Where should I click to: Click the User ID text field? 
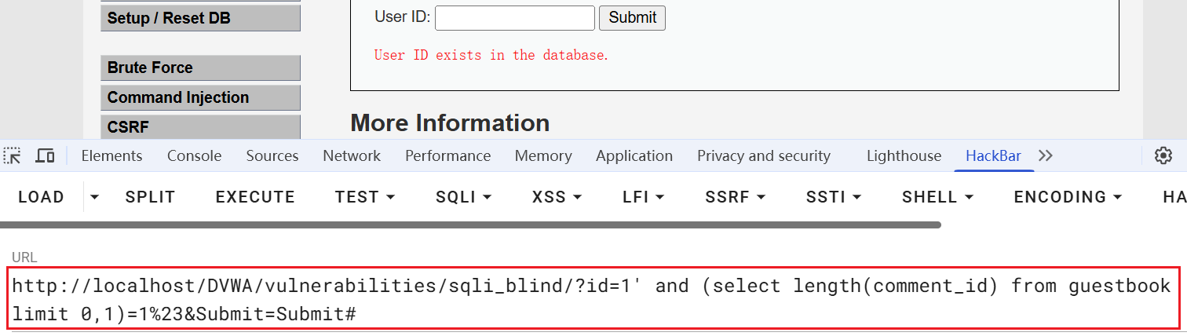[x=515, y=18]
